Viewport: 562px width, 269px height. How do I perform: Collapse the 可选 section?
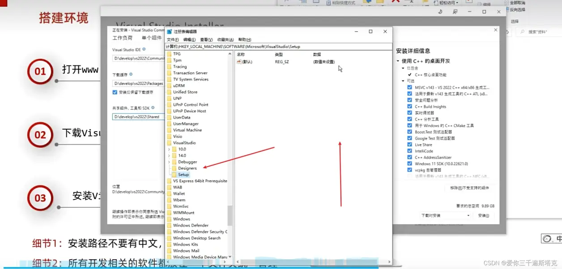403,81
